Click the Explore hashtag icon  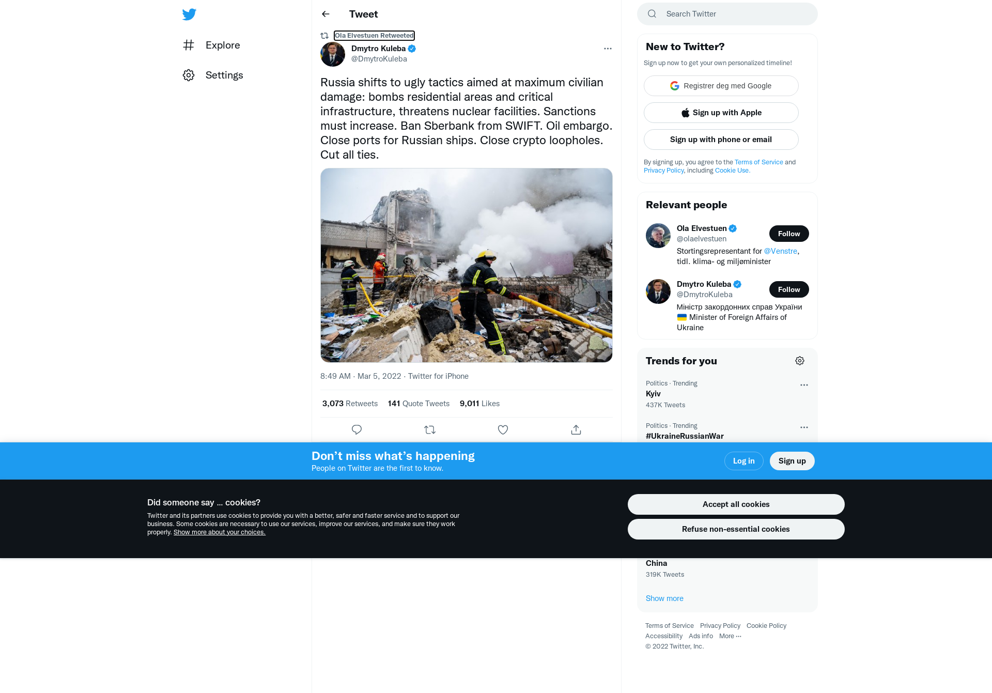189,45
